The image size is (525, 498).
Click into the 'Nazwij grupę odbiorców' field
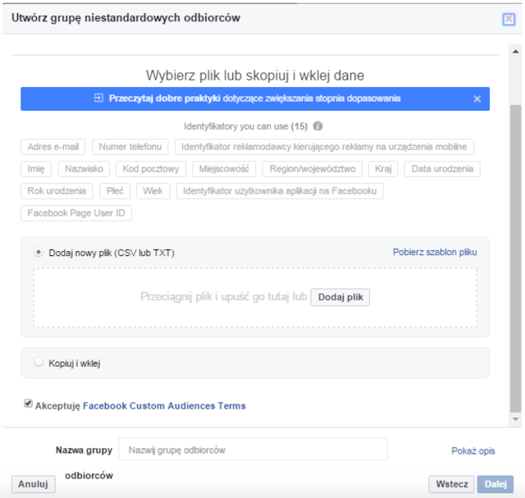tap(253, 450)
